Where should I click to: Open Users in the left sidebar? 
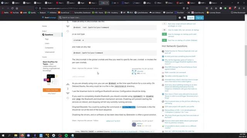pos(47,43)
